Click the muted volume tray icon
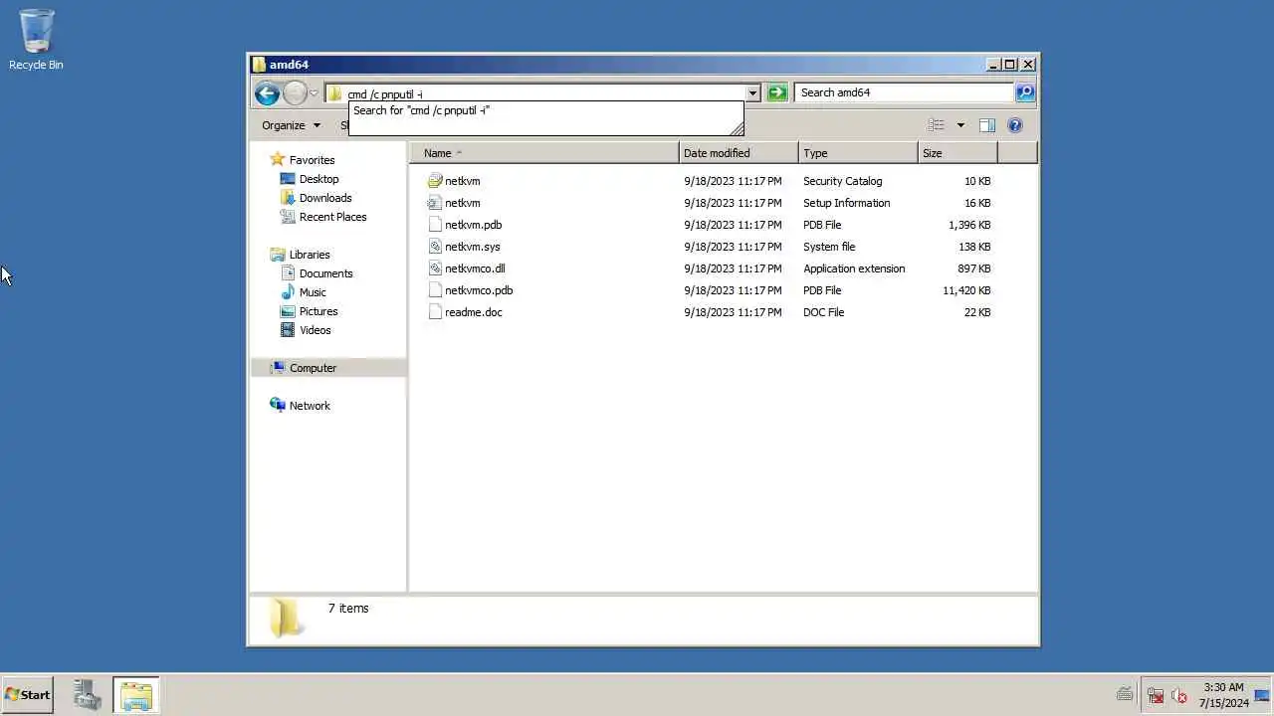The width and height of the screenshot is (1274, 716). [1179, 695]
